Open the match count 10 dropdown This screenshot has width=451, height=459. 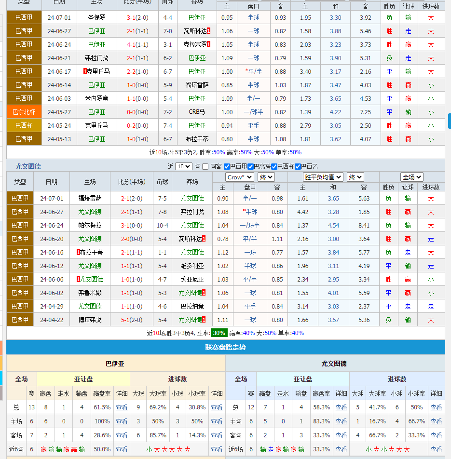point(183,166)
